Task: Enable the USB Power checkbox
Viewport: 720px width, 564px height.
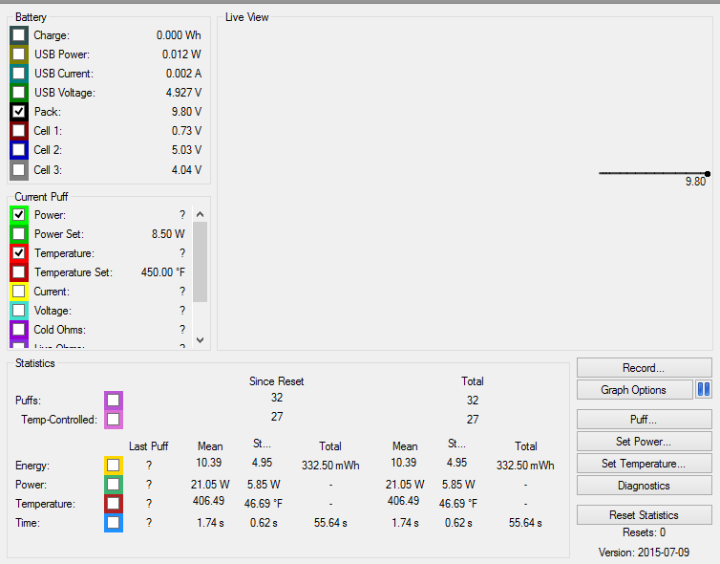Action: pyautogui.click(x=19, y=54)
